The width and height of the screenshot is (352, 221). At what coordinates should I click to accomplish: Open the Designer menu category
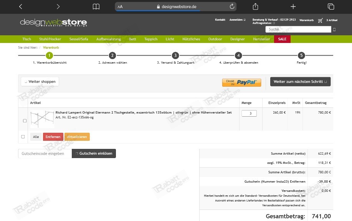click(238, 39)
